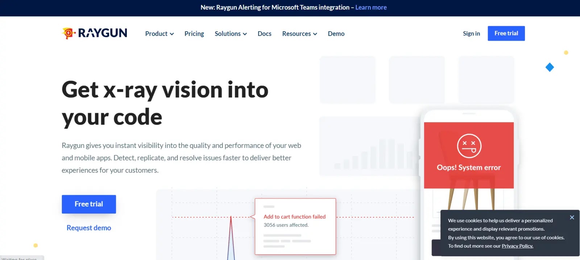Click the Sign in link

pos(471,33)
